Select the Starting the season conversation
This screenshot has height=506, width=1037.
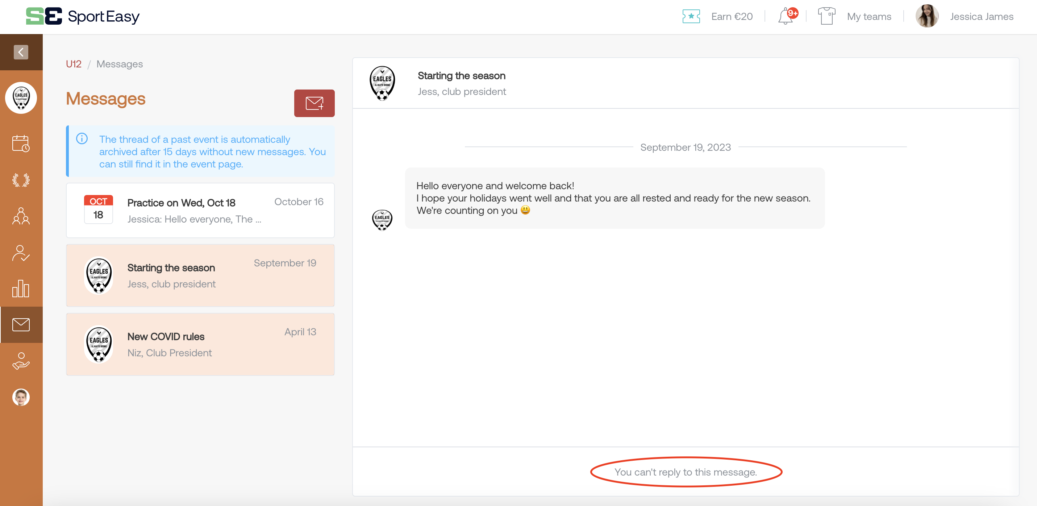pyautogui.click(x=200, y=275)
